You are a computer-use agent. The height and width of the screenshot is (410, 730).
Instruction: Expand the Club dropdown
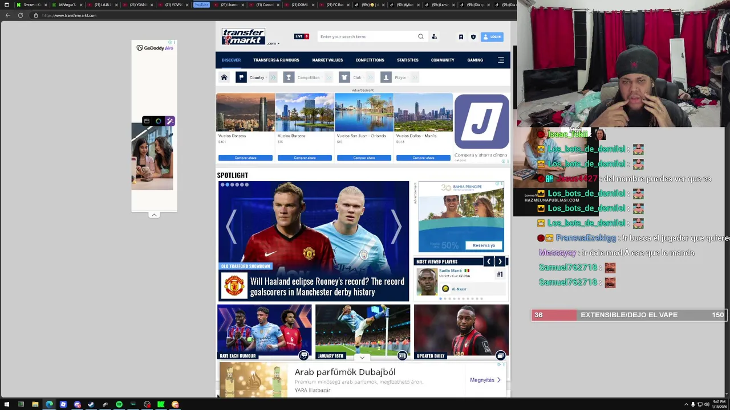(357, 77)
